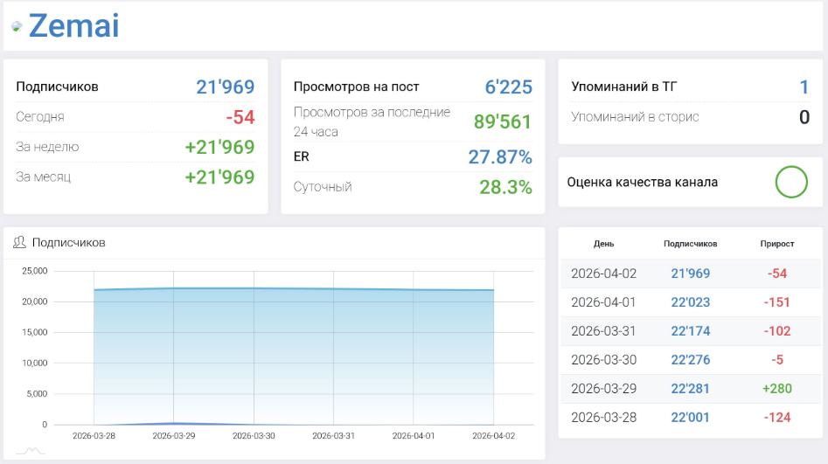Screen dimensions: 828x464
Task: Click the 2026-03-31 date cell in table
Action: (603, 331)
